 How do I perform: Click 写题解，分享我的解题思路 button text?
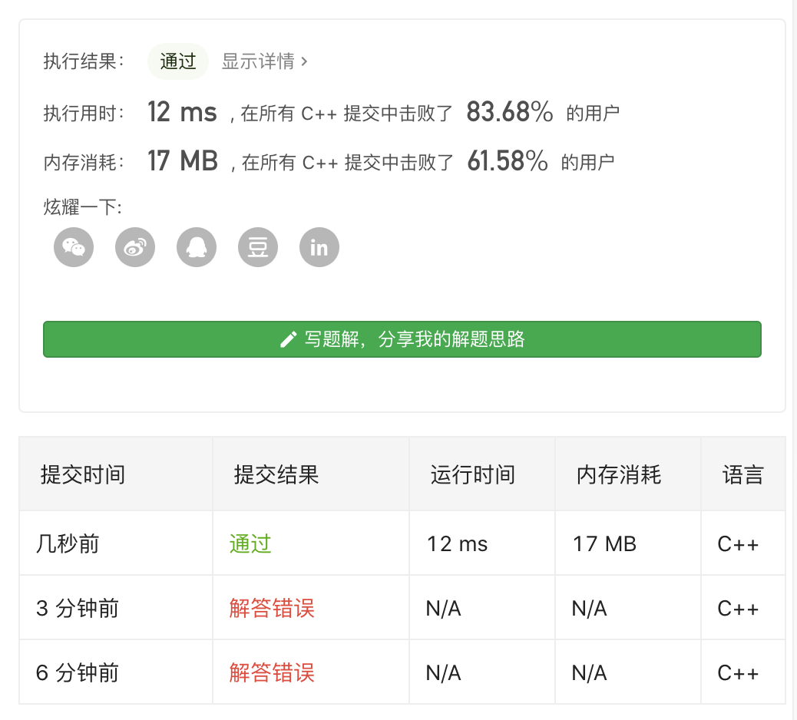coord(415,339)
